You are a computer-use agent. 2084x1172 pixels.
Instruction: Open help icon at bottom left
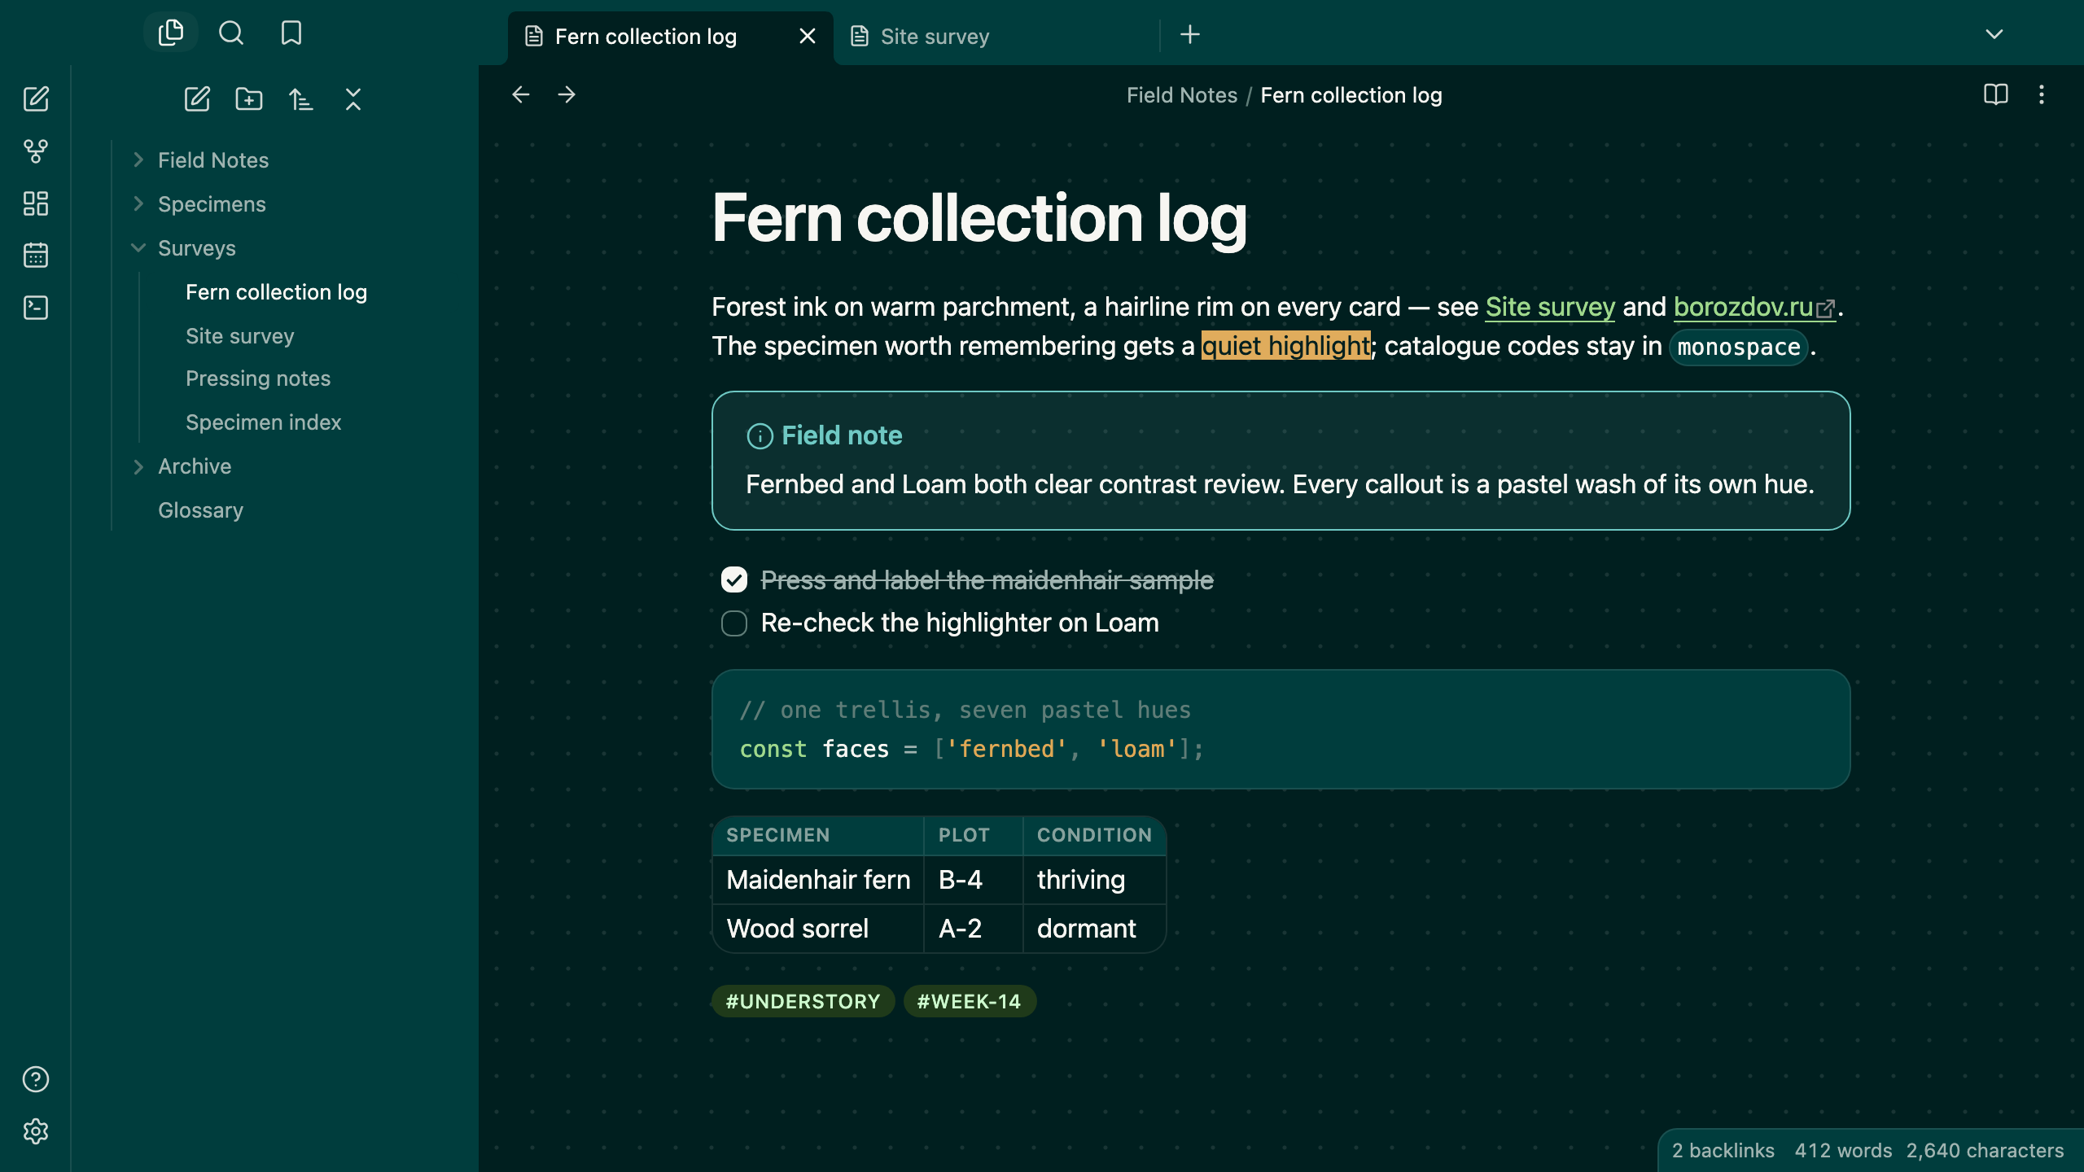[36, 1079]
